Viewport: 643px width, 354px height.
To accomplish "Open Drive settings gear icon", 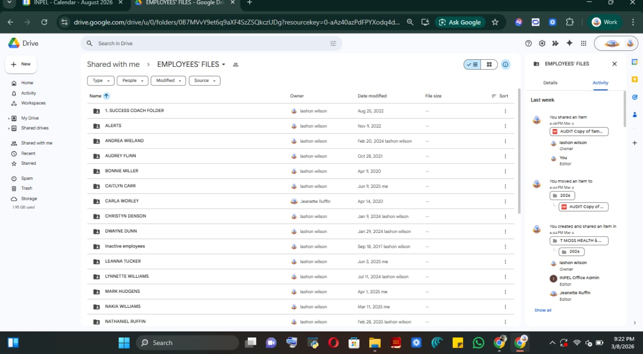I will [x=542, y=44].
